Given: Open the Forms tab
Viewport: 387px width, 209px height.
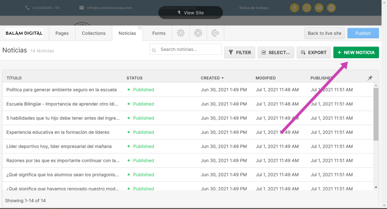Looking at the screenshot, I should coord(159,33).
